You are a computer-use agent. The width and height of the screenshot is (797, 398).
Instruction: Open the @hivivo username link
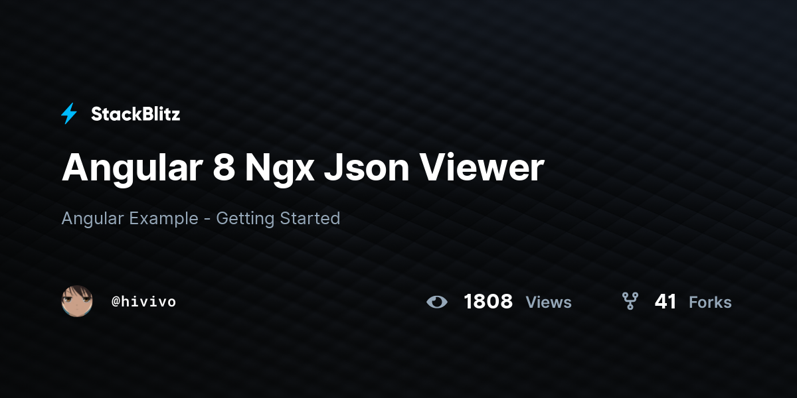point(144,302)
